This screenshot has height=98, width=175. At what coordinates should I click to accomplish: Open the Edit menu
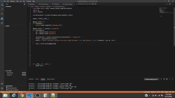click(x=8, y=1)
